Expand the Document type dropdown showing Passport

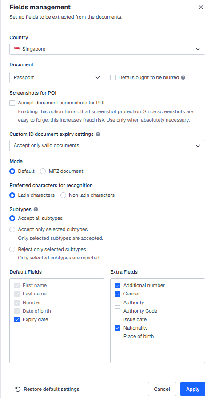click(x=57, y=77)
